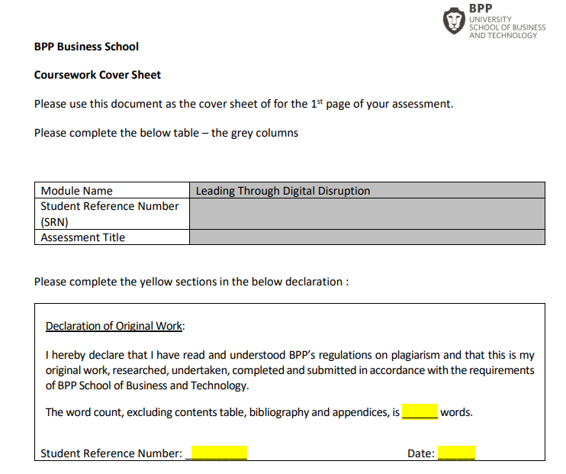Viewport: 566px width, 474px height.
Task: Click the empty grey Assessment Title cell
Action: point(367,237)
